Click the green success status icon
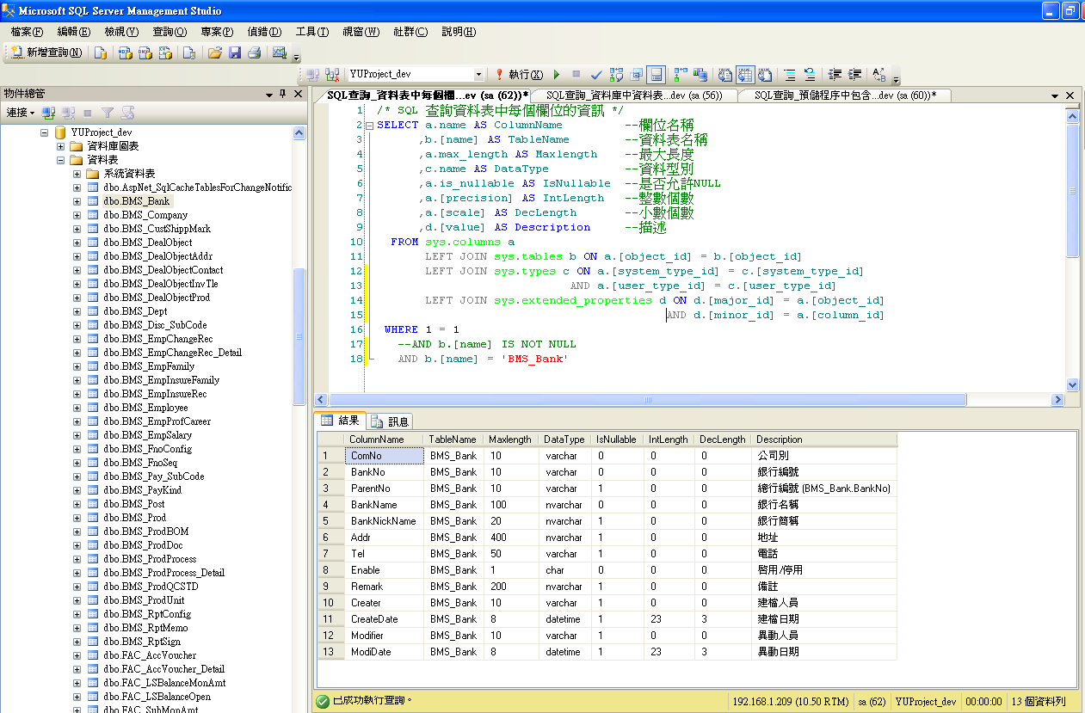Screen dimensions: 1085x713 tap(323, 702)
